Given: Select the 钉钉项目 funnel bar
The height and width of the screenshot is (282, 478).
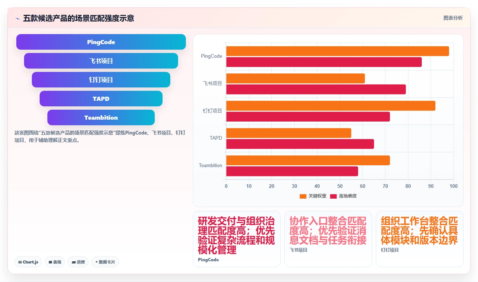Looking at the screenshot, I should pyautogui.click(x=101, y=80).
